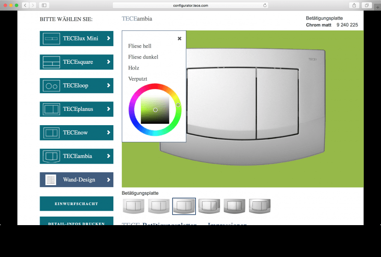Choose 'Fliese hell' wall background

(140, 46)
